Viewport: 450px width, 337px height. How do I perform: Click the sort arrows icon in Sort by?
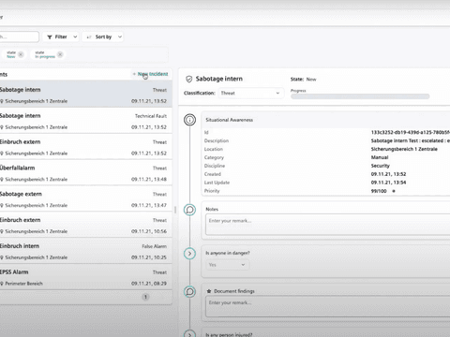89,37
